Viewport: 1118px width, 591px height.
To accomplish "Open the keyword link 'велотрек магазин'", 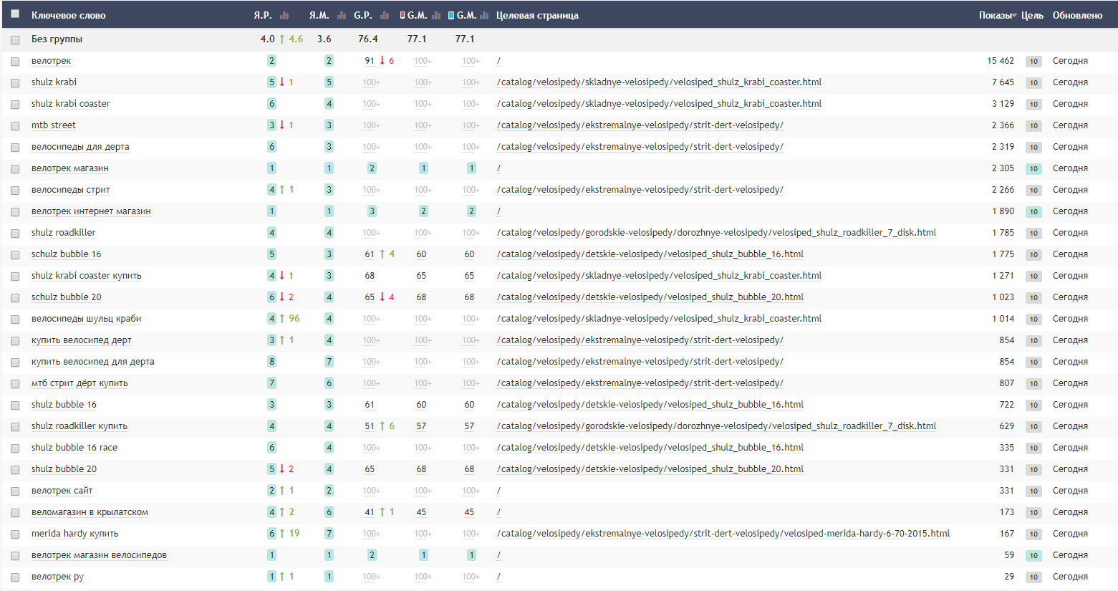I will (x=70, y=168).
